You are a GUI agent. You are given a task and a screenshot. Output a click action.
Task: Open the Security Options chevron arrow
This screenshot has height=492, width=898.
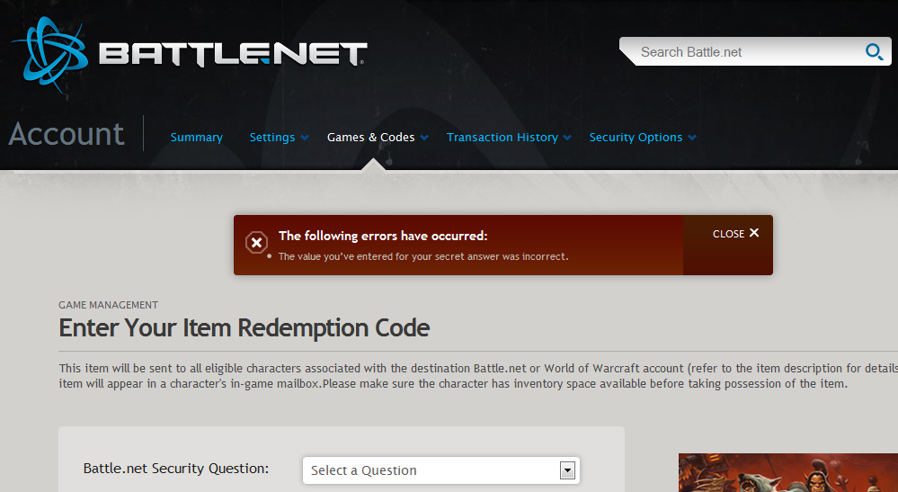coord(691,138)
